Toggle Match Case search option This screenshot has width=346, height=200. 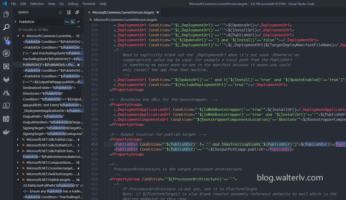point(67,22)
